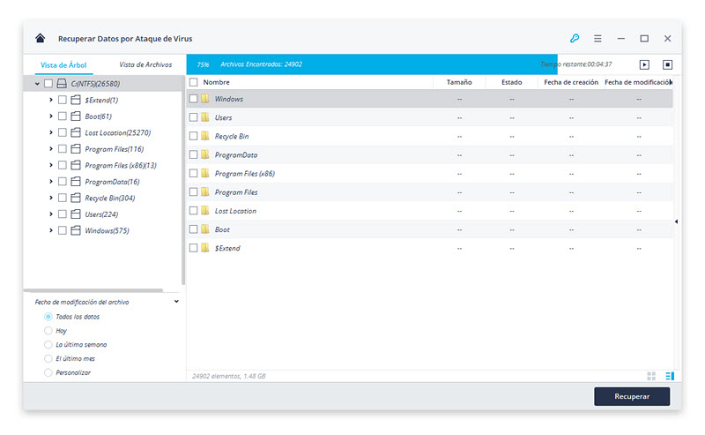Stop the scan with the stop button
The height and width of the screenshot is (435, 705).
pos(668,64)
